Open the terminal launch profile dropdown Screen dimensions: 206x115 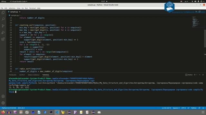coord(197,75)
